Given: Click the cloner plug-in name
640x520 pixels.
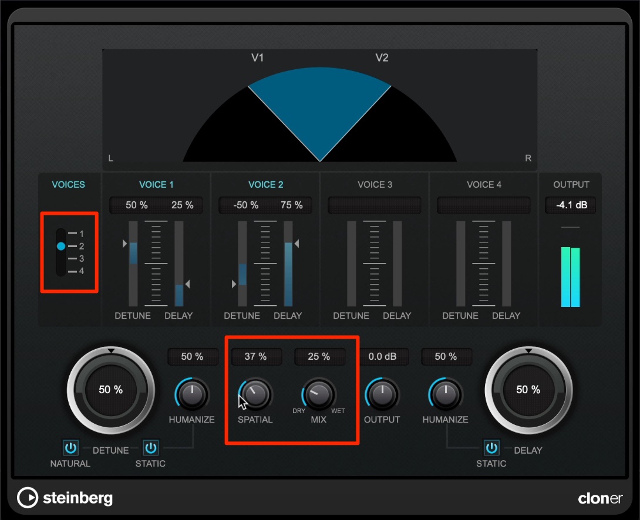Looking at the screenshot, I should point(600,498).
